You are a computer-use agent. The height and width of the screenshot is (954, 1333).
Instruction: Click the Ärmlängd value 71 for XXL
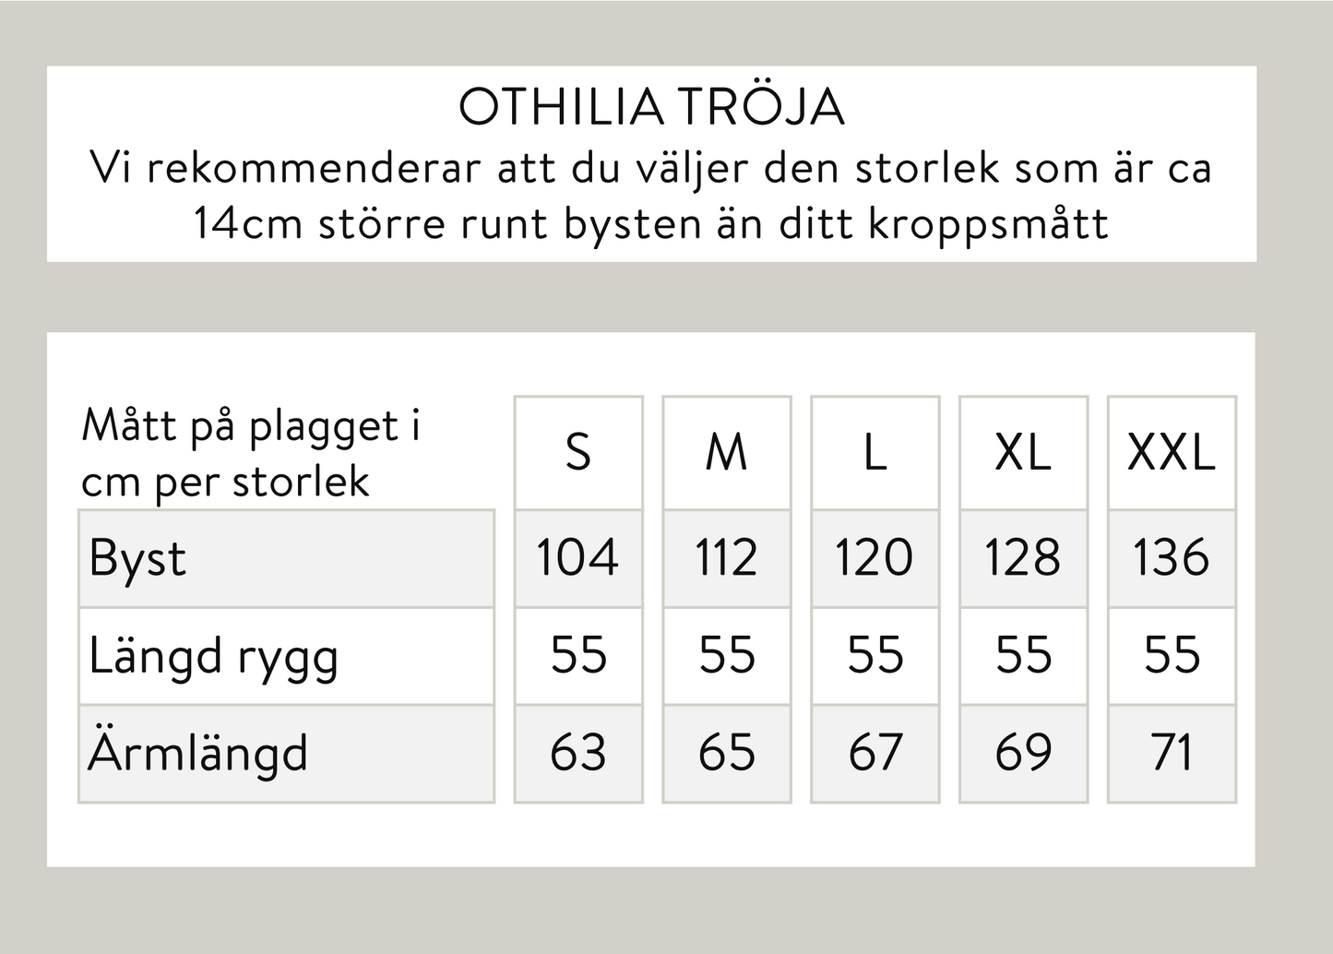(1172, 753)
